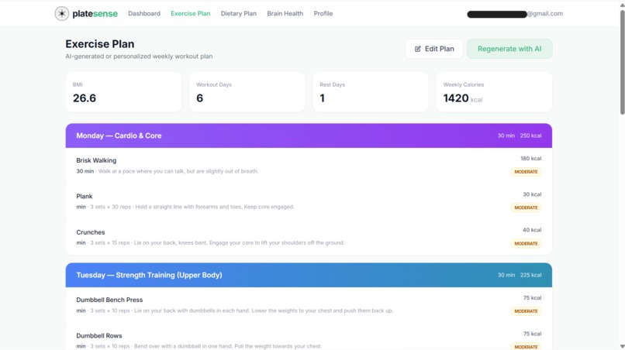The image size is (625, 350).
Task: Click the 180 kcal value
Action: [531, 159]
